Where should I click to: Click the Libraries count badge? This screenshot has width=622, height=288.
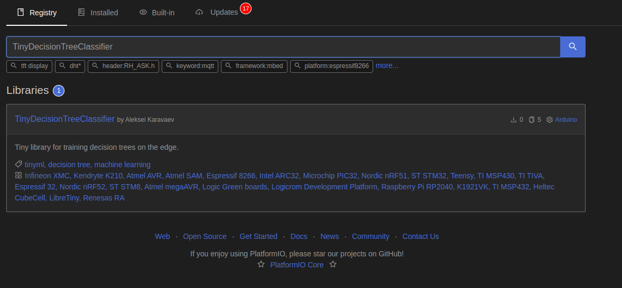tap(59, 91)
